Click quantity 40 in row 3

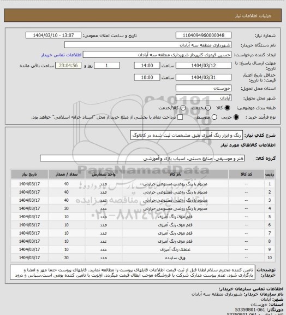point(67,200)
